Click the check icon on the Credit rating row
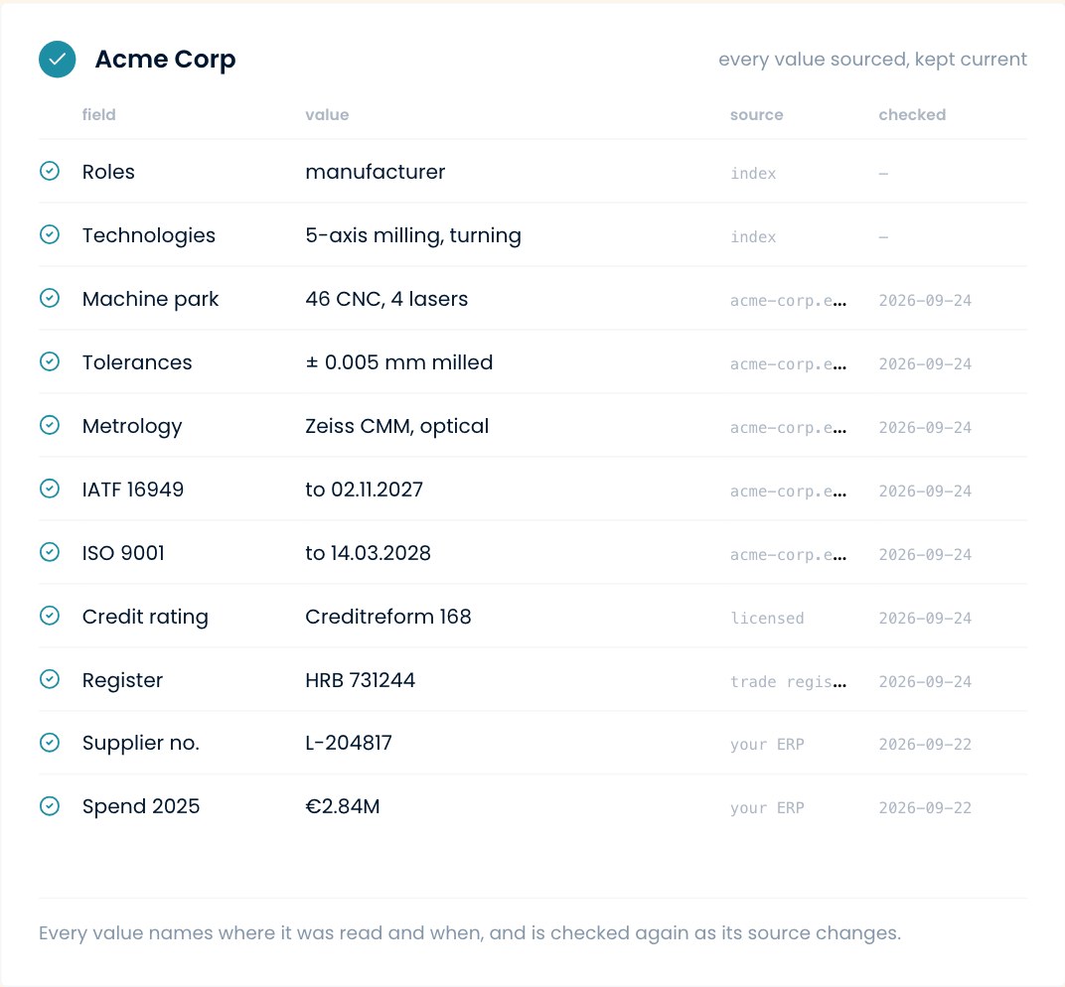The width and height of the screenshot is (1065, 987). (50, 616)
